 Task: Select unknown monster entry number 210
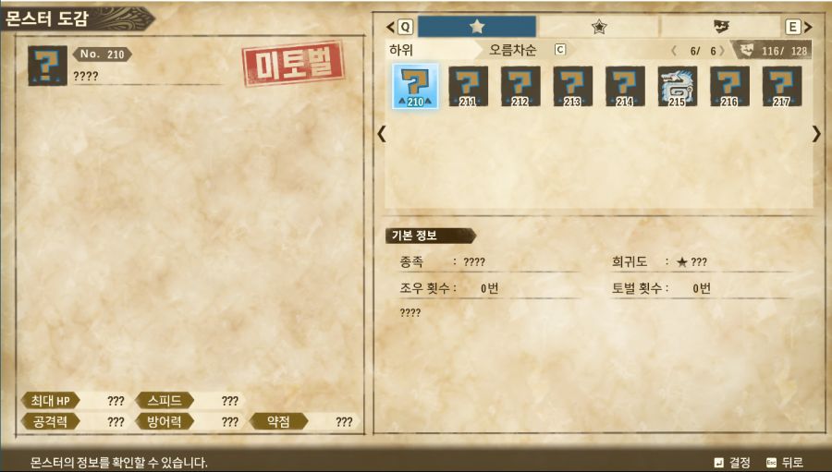[x=415, y=87]
